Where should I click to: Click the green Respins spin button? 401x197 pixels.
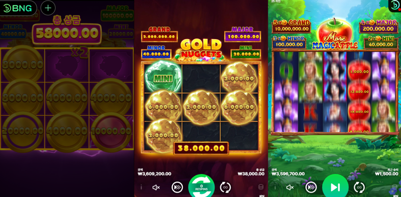[x=201, y=187]
